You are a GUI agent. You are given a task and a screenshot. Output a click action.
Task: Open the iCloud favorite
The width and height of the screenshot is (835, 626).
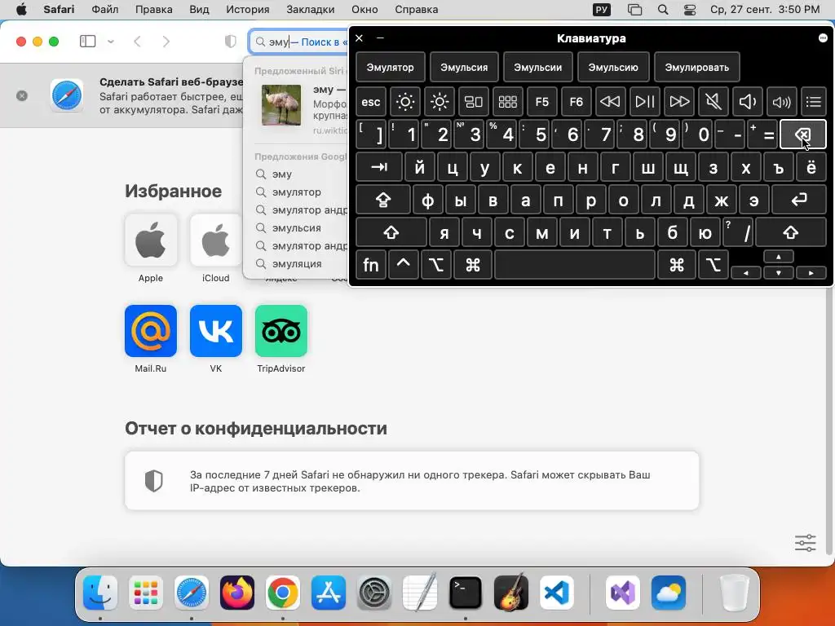(x=215, y=248)
